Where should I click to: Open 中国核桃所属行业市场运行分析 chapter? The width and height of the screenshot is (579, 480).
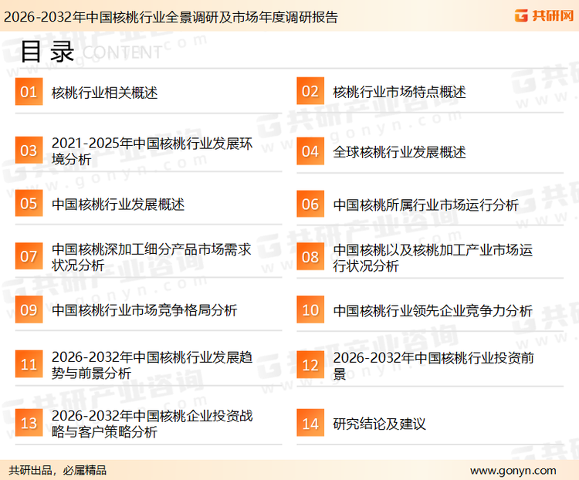pyautogui.click(x=425, y=205)
